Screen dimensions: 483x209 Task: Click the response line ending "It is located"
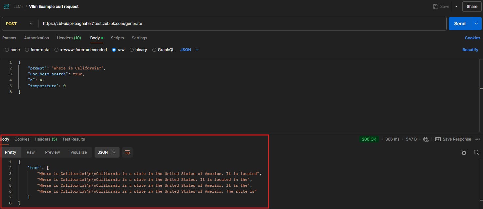(149, 174)
